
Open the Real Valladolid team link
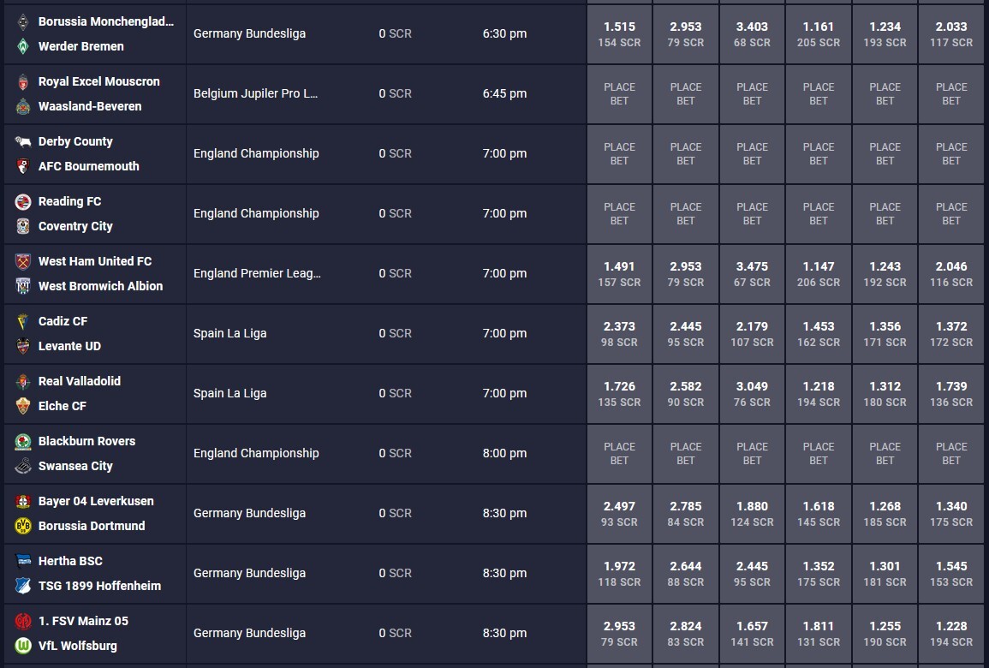(x=80, y=381)
